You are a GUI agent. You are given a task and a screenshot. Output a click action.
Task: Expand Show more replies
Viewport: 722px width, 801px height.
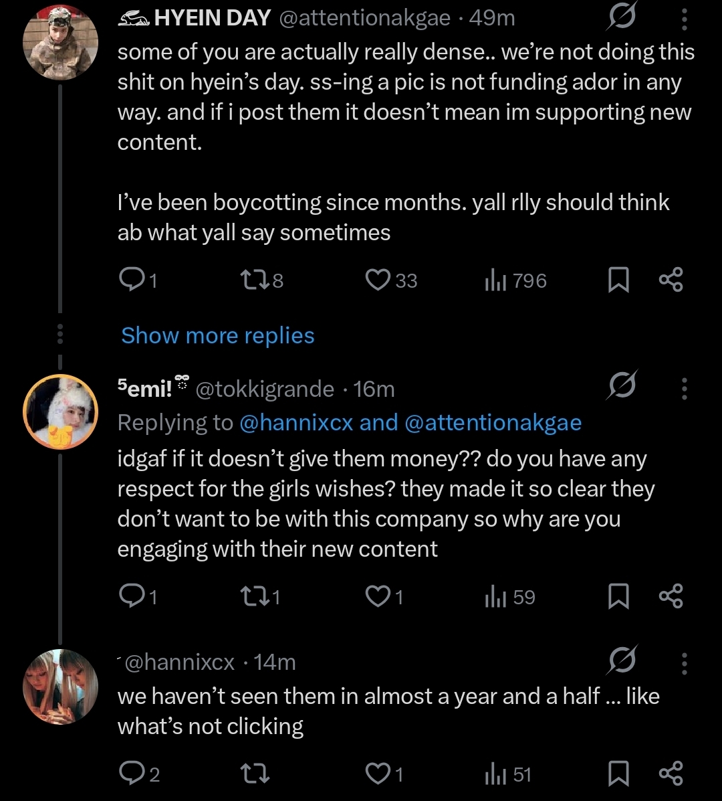point(217,335)
